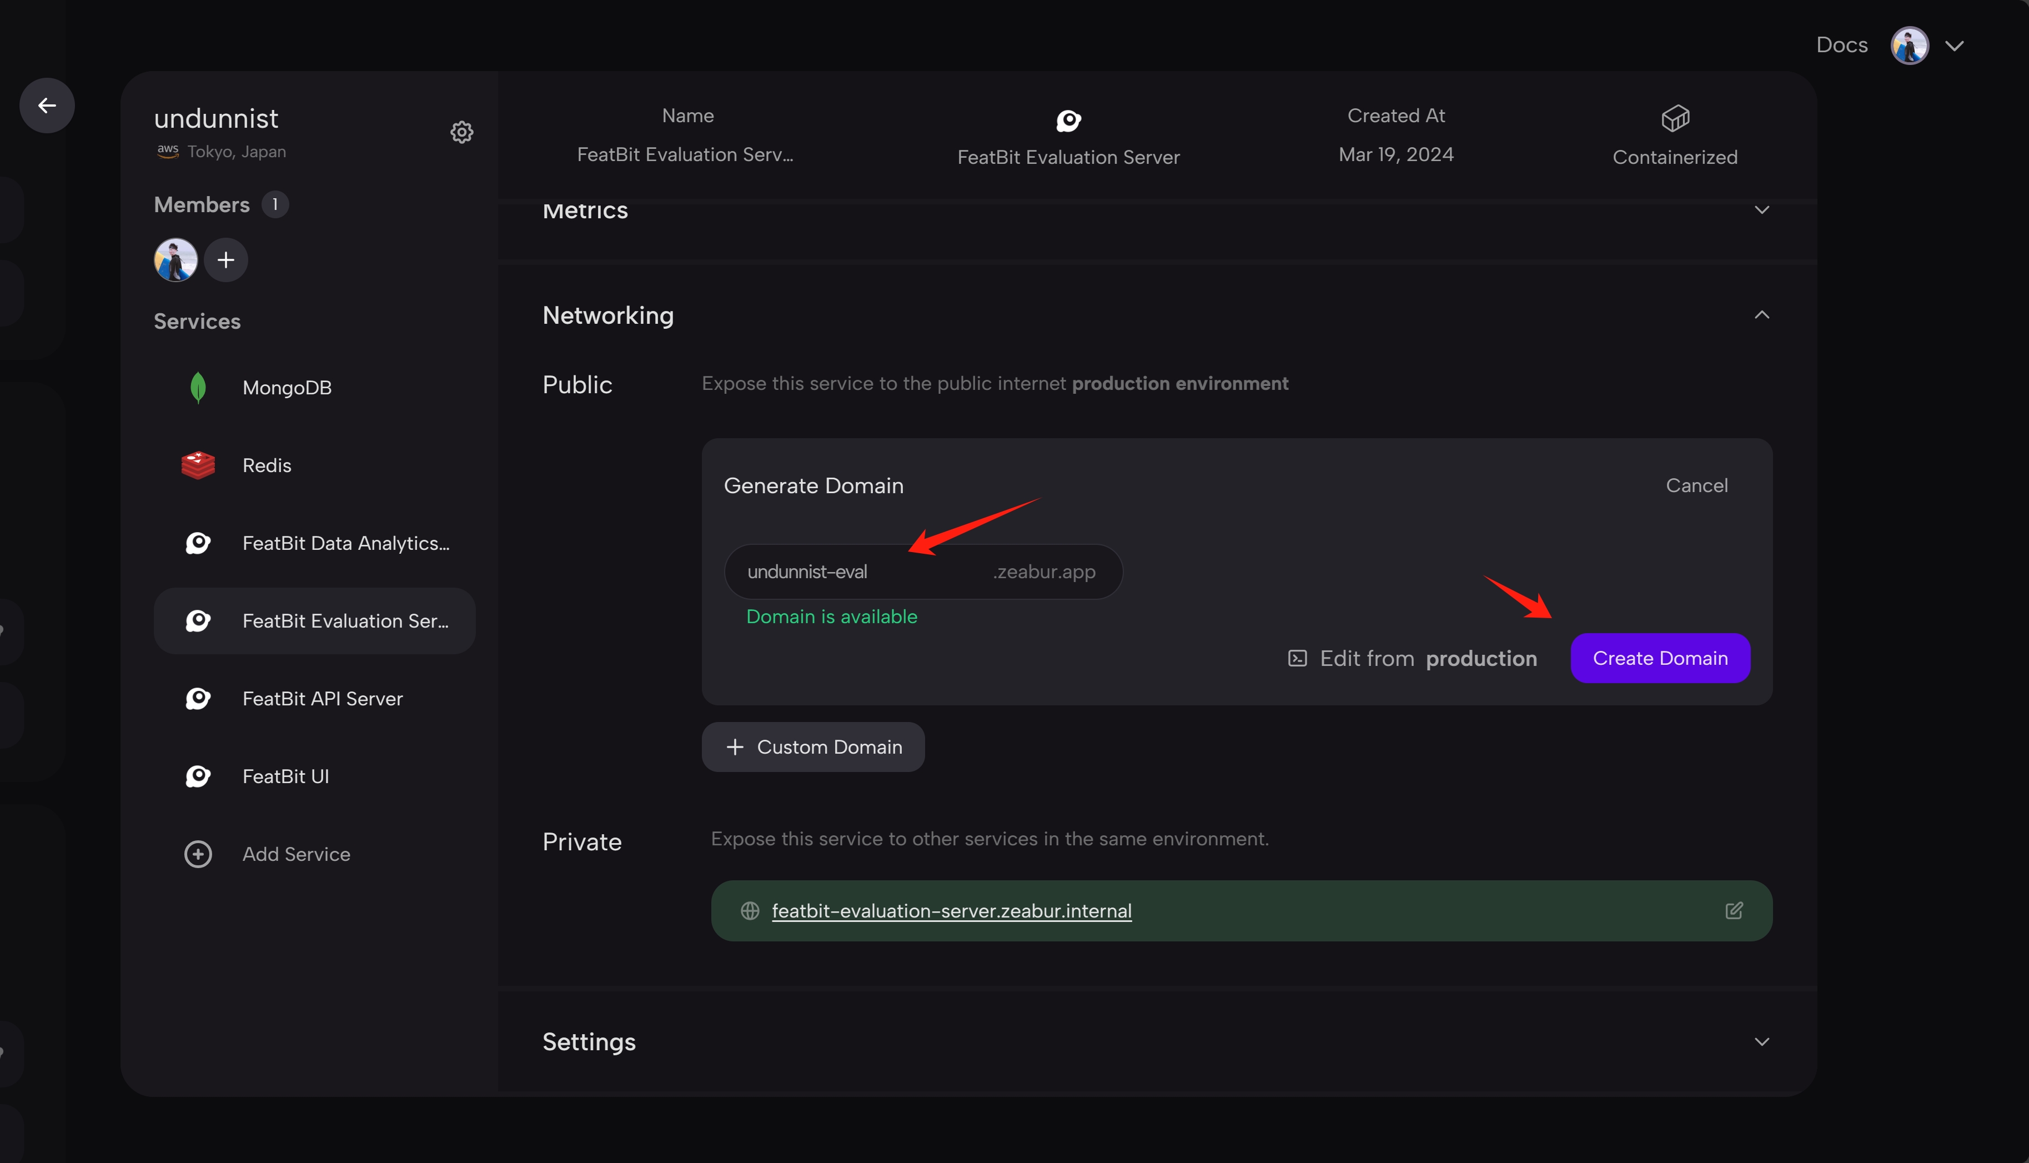
Task: Add a Custom Domain
Action: [x=813, y=747]
